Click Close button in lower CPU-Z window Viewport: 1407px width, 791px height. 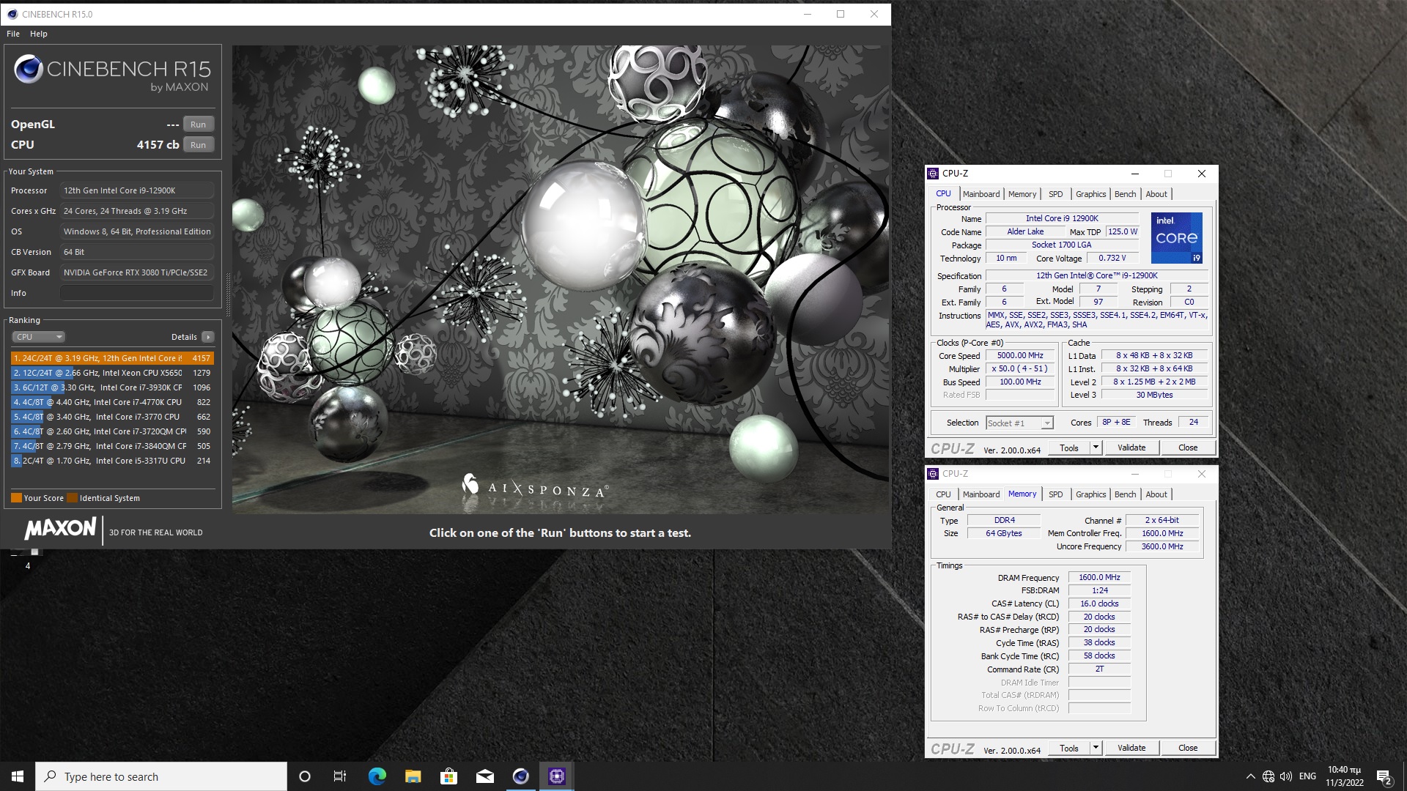point(1188,748)
